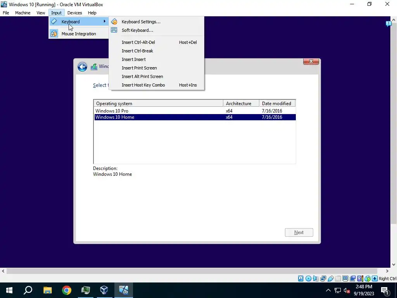The height and width of the screenshot is (298, 397).
Task: Open the Machine menu
Action: tap(23, 13)
